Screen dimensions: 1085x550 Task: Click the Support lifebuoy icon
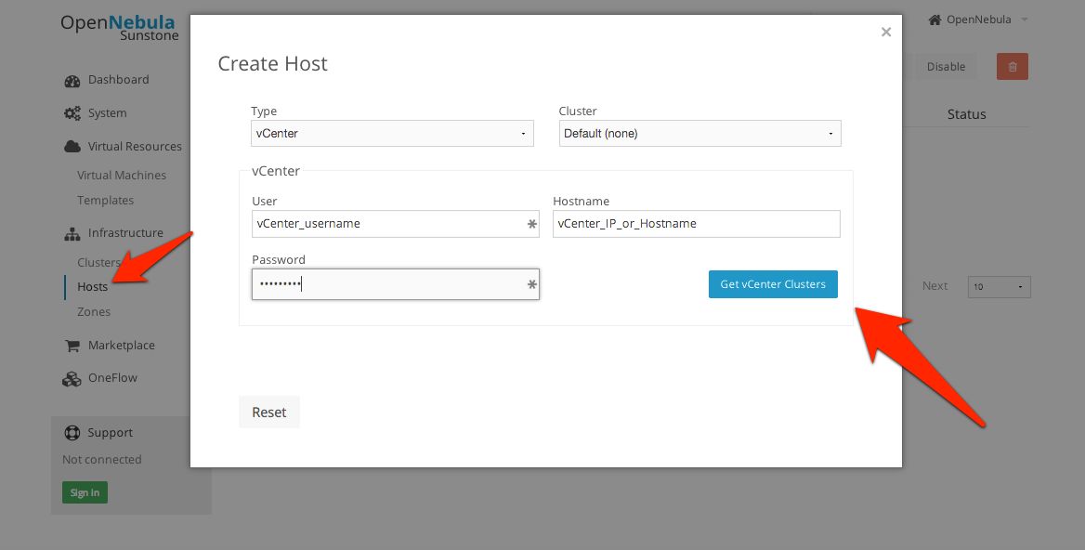coord(72,433)
